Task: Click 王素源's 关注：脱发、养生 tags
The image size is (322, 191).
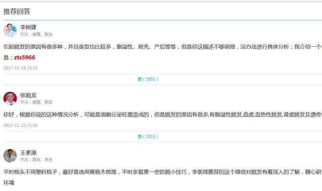Action: point(36,160)
